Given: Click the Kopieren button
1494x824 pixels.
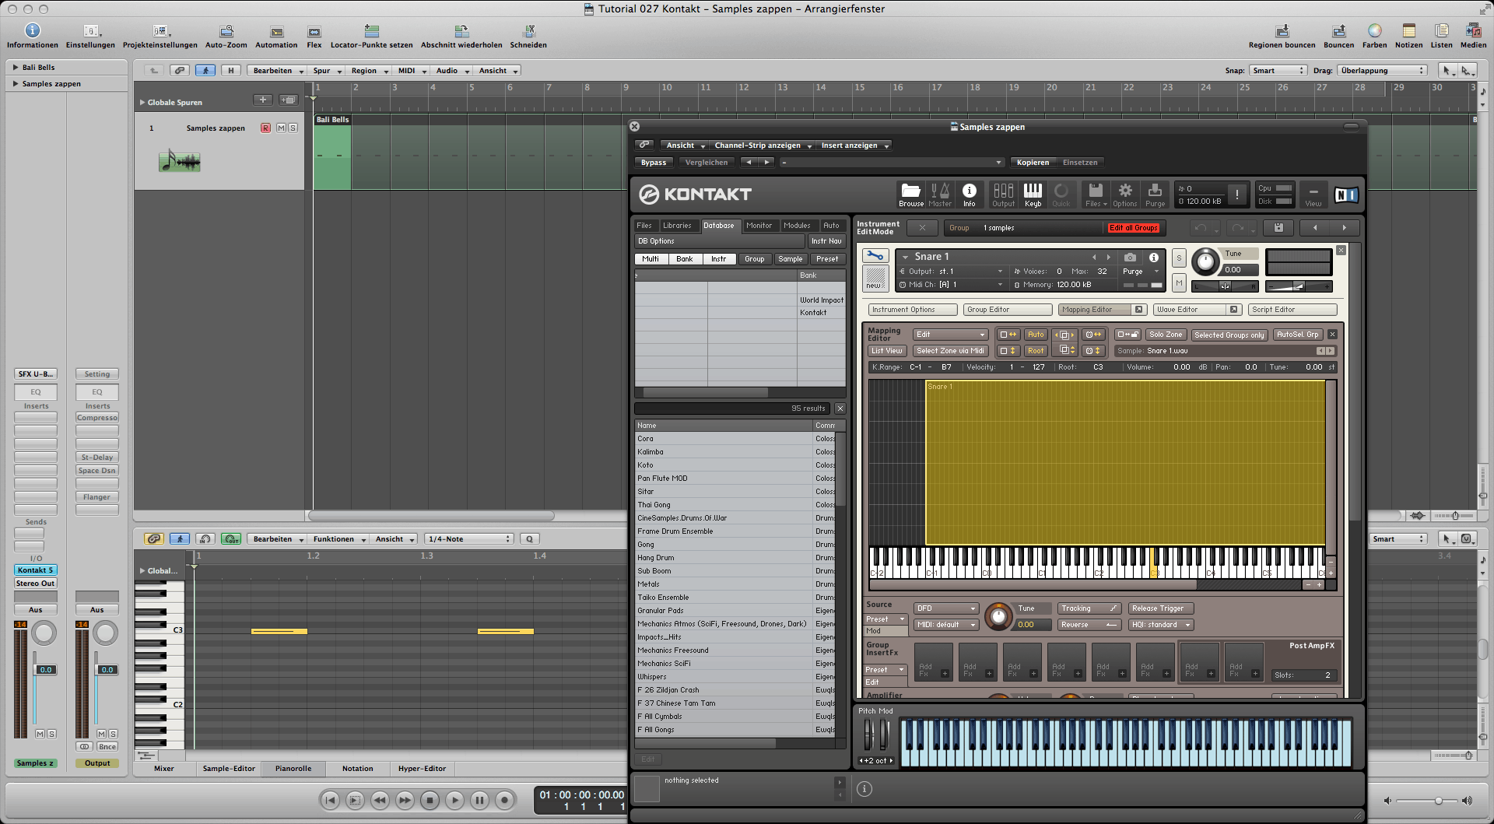Looking at the screenshot, I should pyautogui.click(x=1033, y=163).
